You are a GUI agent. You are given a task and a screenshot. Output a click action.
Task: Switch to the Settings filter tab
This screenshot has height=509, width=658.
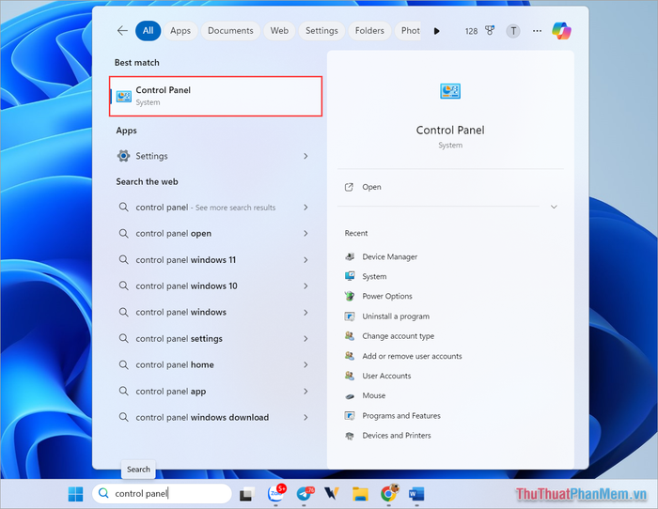pos(321,31)
